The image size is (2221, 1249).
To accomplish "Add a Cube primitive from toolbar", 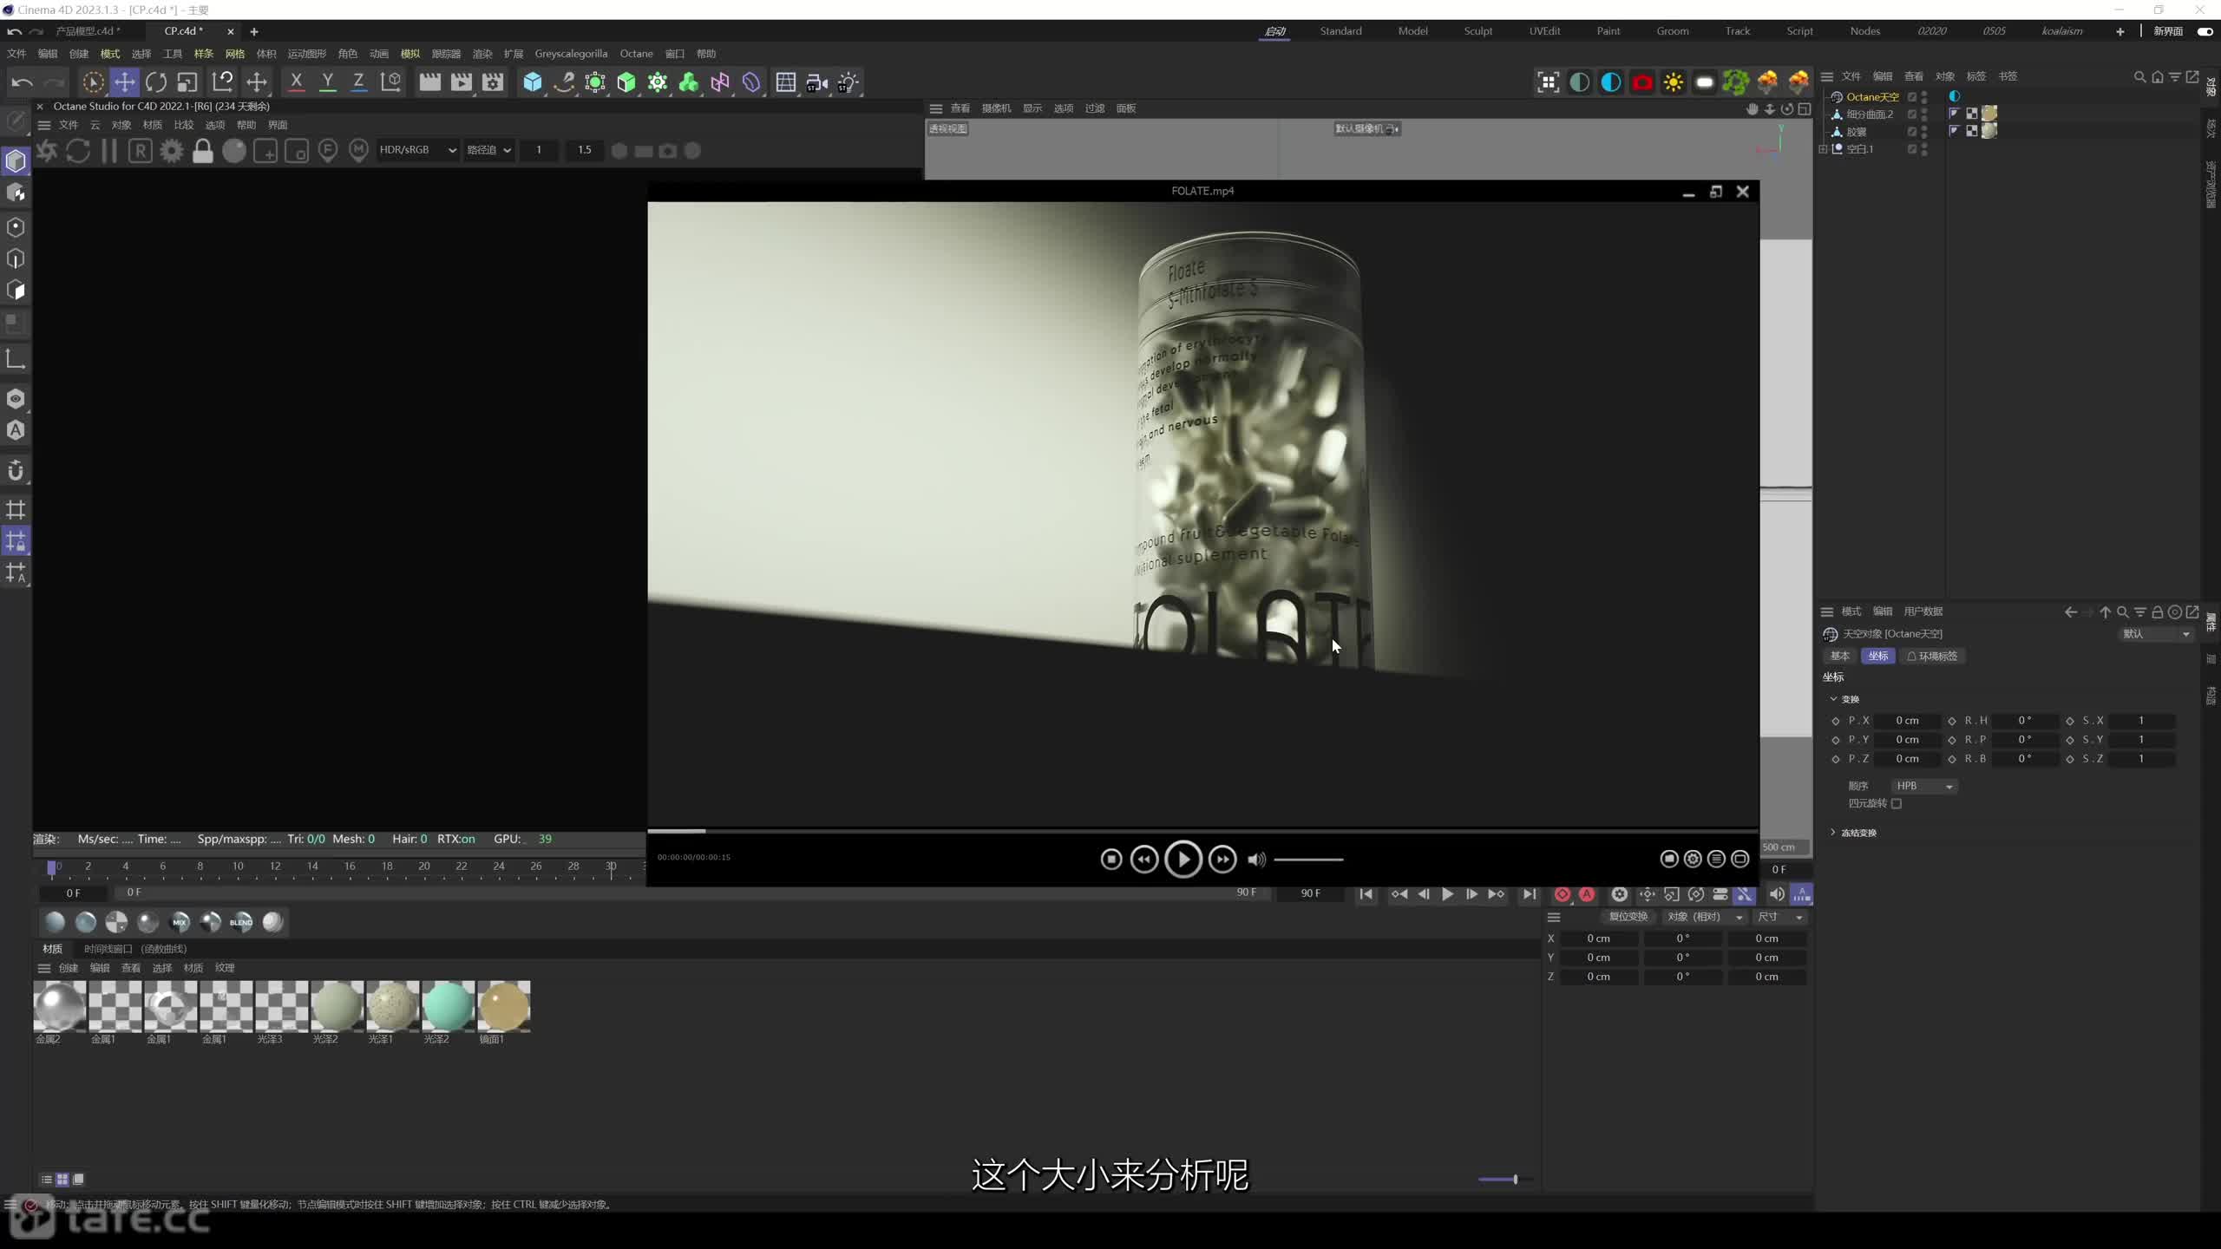I will [x=532, y=82].
